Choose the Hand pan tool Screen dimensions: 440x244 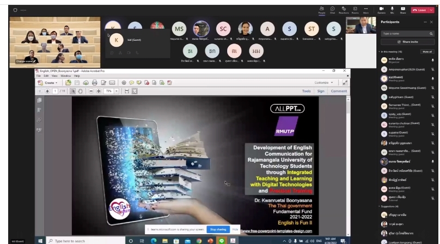(80, 91)
